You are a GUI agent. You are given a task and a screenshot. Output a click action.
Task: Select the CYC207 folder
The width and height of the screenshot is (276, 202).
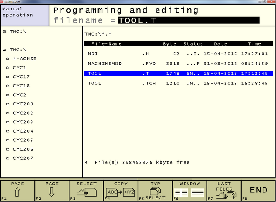pos(23,158)
